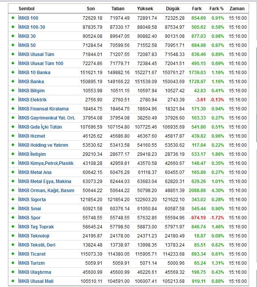
Task: Click the red Fark value -3.61
Action: pyautogui.click(x=200, y=99)
